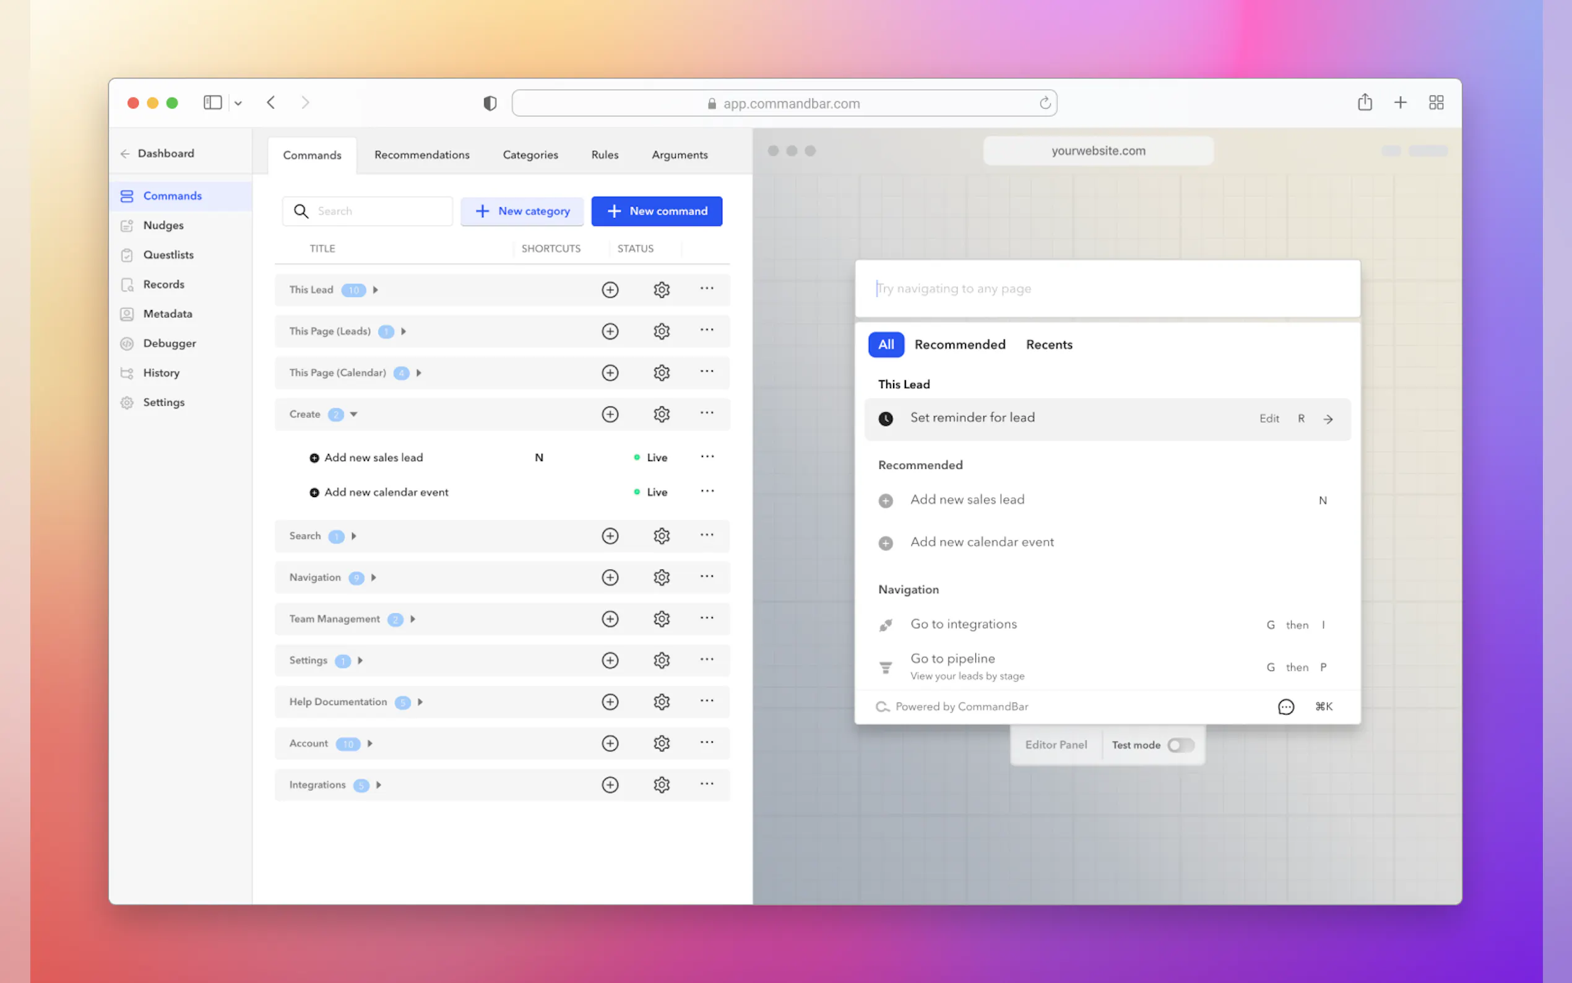Expand the This Page (Calendar) category
Screen dimensions: 1572x983
419,373
